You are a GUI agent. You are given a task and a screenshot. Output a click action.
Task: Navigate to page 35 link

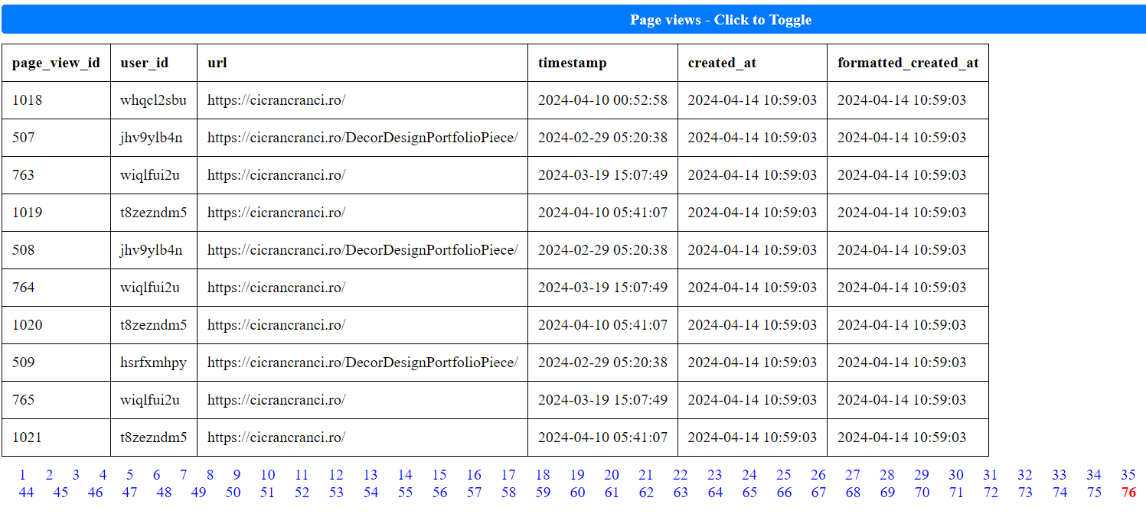click(x=1128, y=475)
